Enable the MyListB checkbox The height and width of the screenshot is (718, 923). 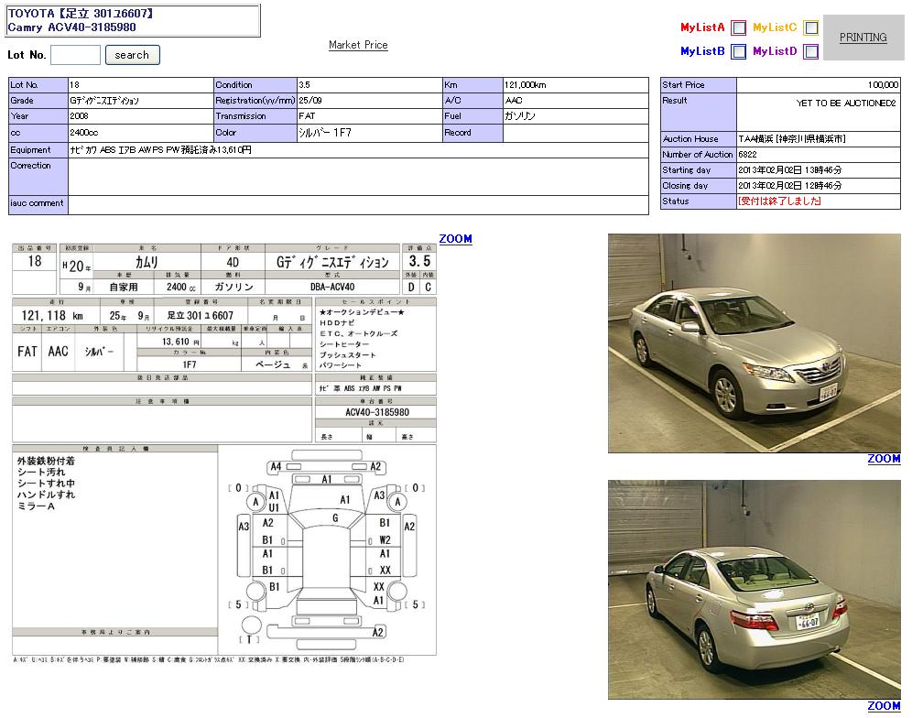click(x=739, y=52)
